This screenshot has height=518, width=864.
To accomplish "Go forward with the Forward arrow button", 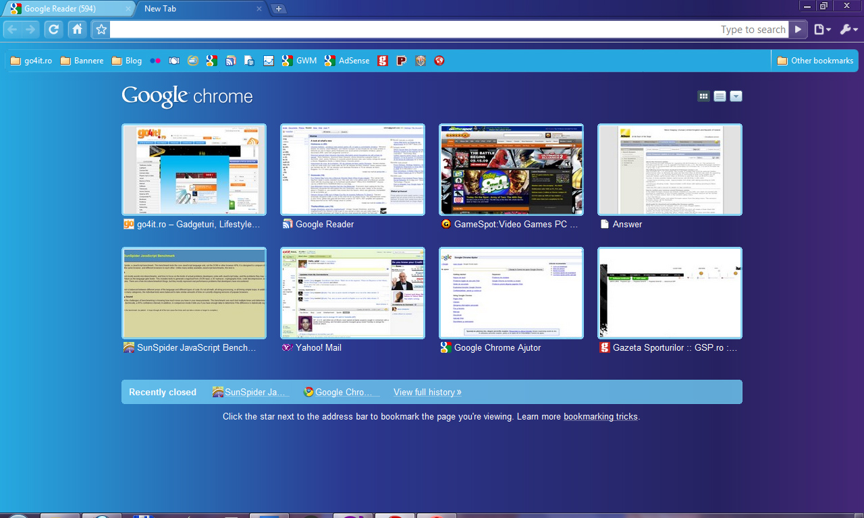I will (30, 30).
